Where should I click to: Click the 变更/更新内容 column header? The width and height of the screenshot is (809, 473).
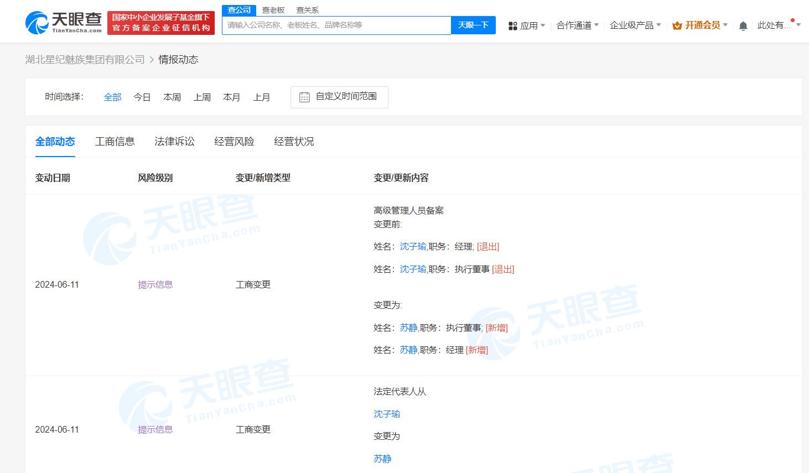[401, 178]
